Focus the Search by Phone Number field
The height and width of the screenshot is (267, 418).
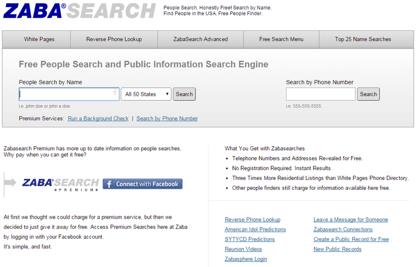click(x=321, y=94)
